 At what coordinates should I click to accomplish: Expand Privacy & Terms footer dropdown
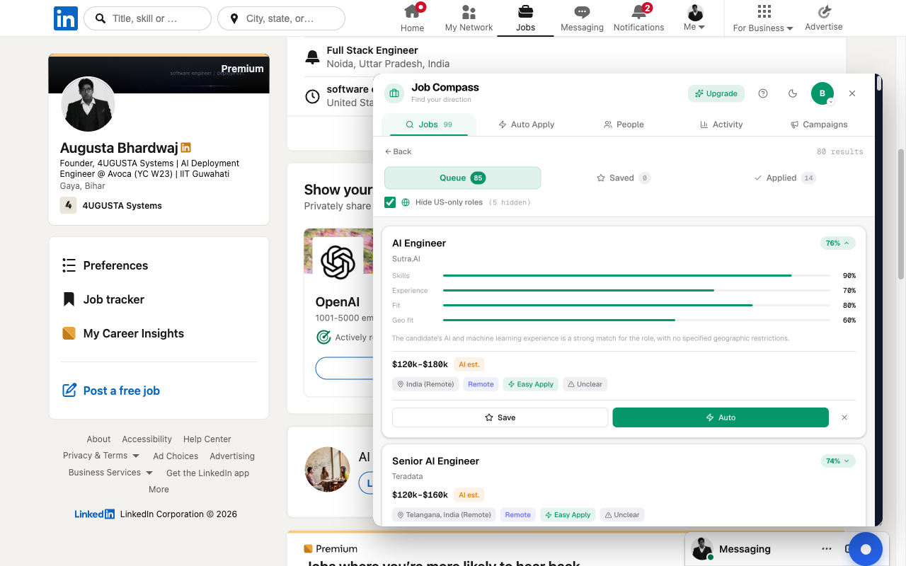click(101, 456)
